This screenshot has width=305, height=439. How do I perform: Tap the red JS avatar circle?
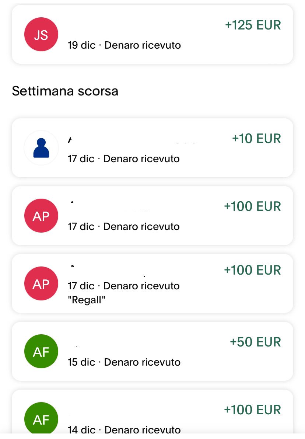coord(41,35)
